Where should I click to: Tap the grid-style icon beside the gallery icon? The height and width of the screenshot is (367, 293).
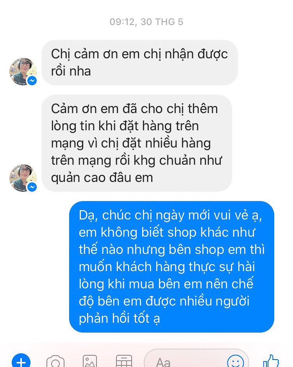(x=124, y=362)
